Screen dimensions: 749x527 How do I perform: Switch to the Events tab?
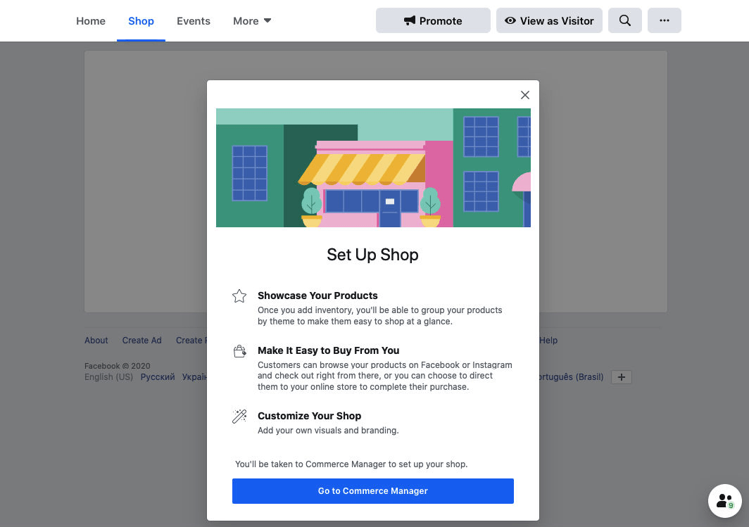tap(193, 20)
